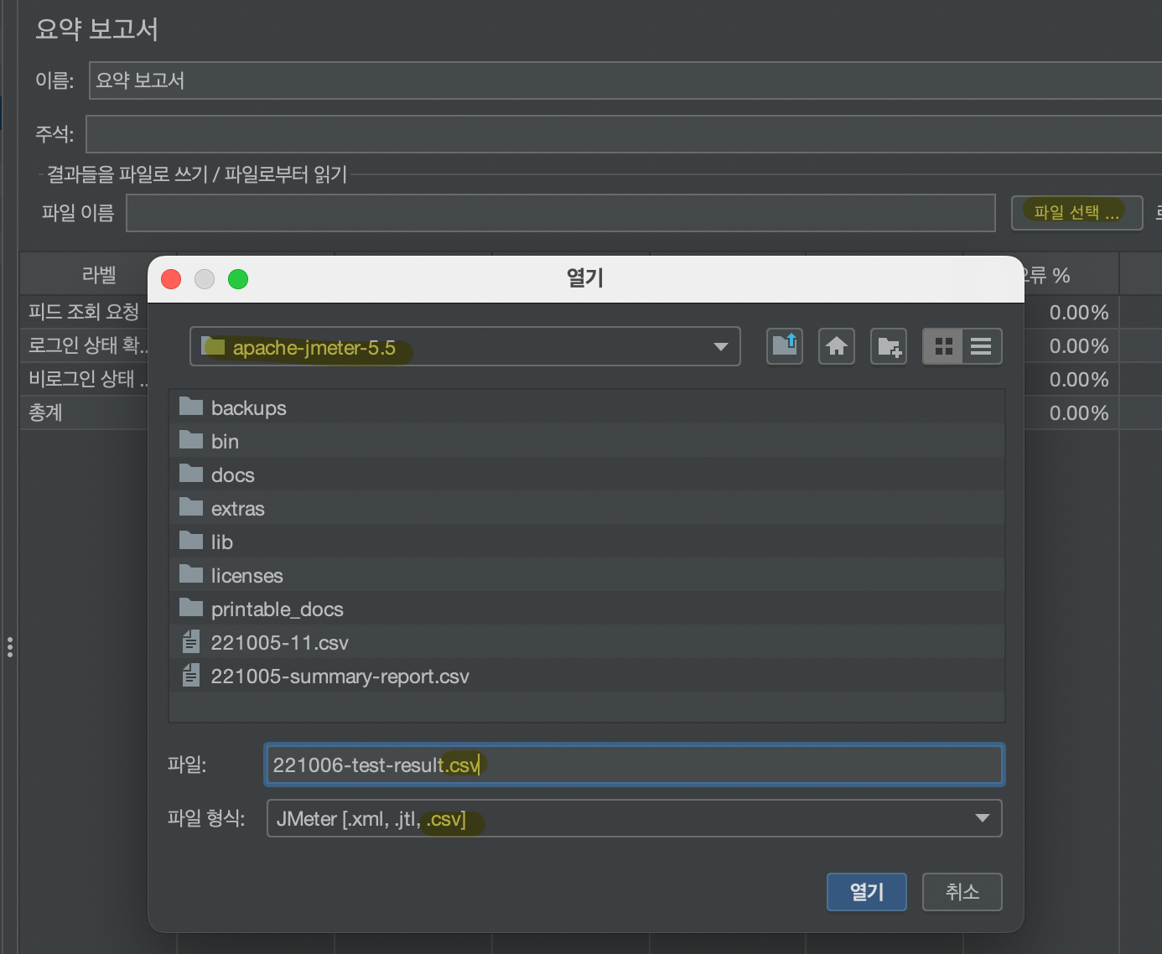
Task: Click 221005-11.csv document icon
Action: pyautogui.click(x=191, y=641)
